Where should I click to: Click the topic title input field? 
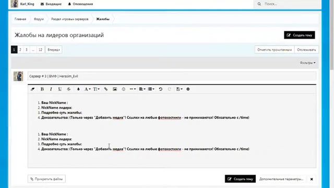coord(172,76)
